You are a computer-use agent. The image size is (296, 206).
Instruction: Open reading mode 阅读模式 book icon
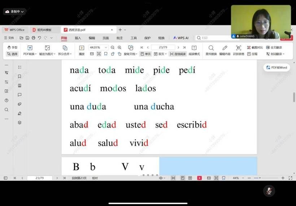[x=194, y=50]
